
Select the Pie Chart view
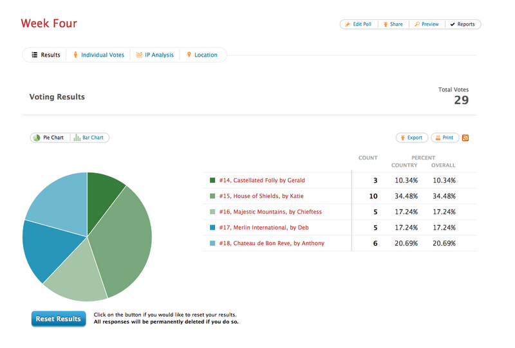click(50, 138)
